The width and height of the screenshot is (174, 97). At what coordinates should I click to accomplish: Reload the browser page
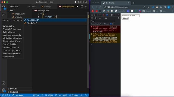tap(100, 7)
